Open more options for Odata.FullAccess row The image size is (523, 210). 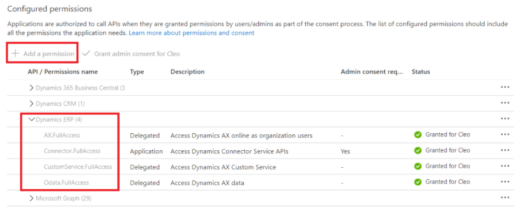click(505, 182)
